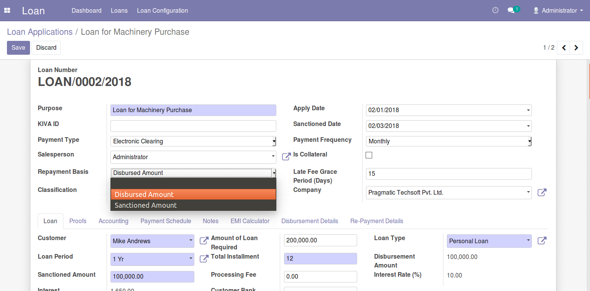590x291 pixels.
Task: Open Company external link icon
Action: coord(542,192)
